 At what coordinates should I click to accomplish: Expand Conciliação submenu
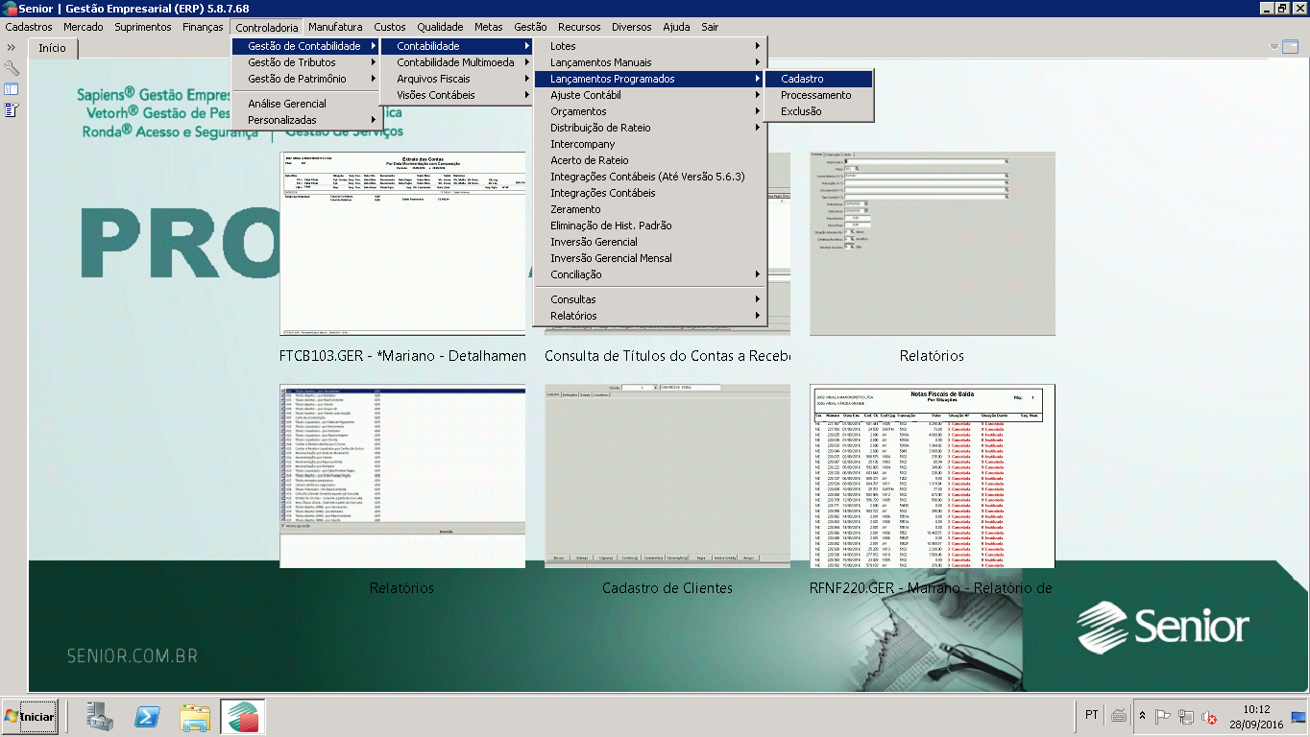pyautogui.click(x=650, y=274)
